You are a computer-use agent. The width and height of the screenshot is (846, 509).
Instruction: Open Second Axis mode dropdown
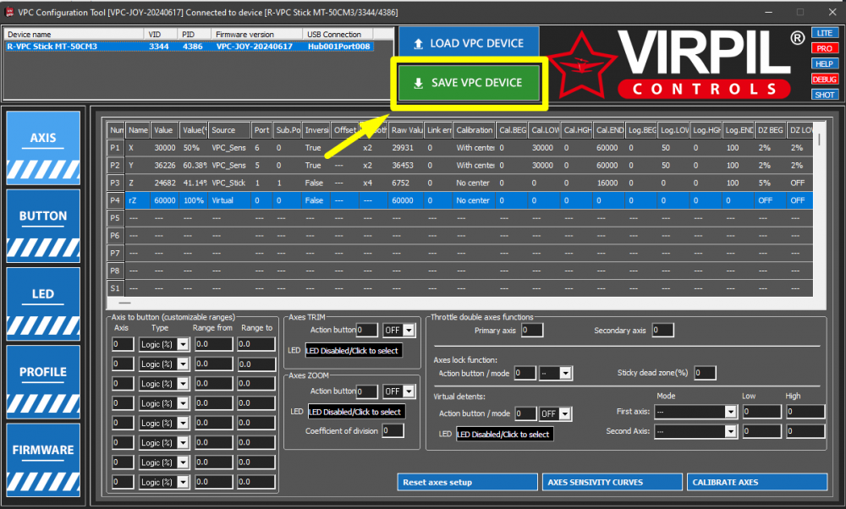click(x=731, y=431)
